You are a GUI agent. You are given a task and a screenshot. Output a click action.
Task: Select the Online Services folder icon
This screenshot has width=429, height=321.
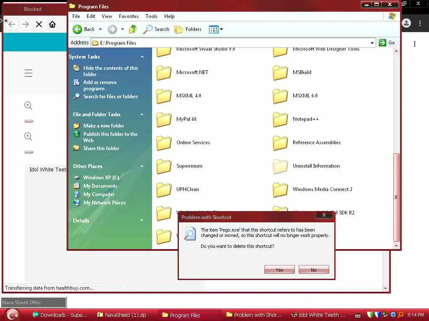point(164,143)
